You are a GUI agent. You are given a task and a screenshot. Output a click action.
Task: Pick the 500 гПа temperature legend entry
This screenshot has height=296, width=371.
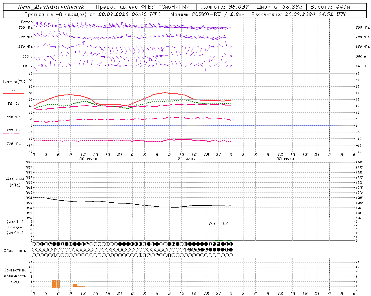point(14,144)
